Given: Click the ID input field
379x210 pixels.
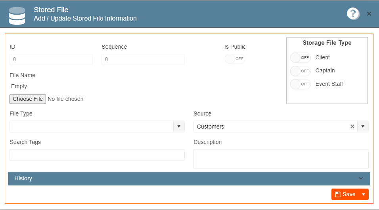Looking at the screenshot, I should click(51, 60).
